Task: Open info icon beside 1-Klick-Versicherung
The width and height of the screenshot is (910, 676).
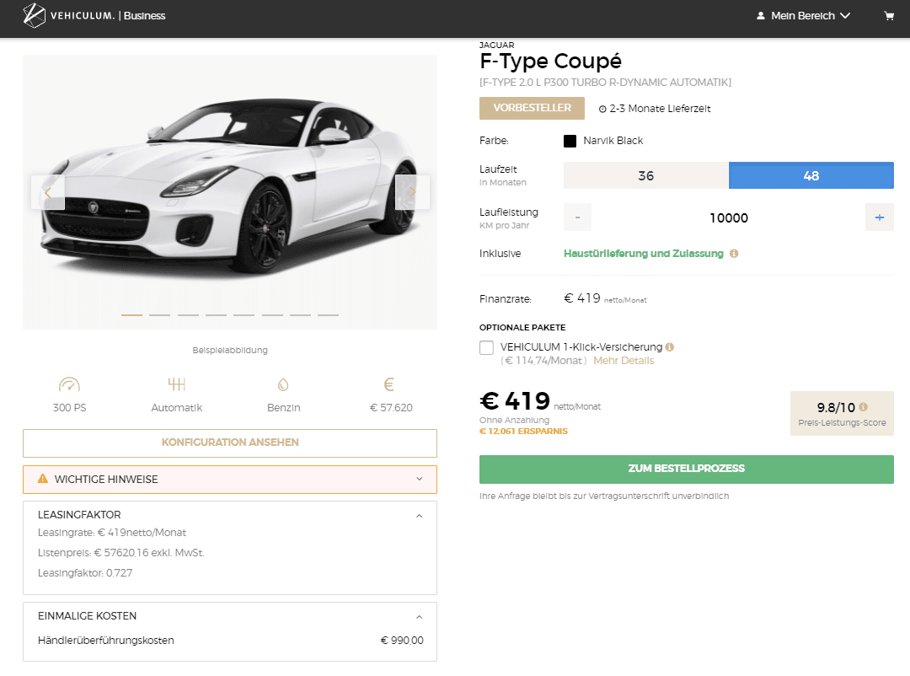Action: pyautogui.click(x=670, y=347)
